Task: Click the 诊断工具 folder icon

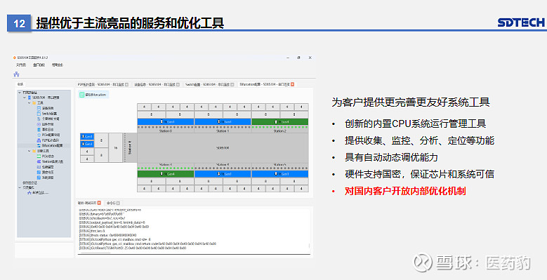Action: click(x=34, y=151)
